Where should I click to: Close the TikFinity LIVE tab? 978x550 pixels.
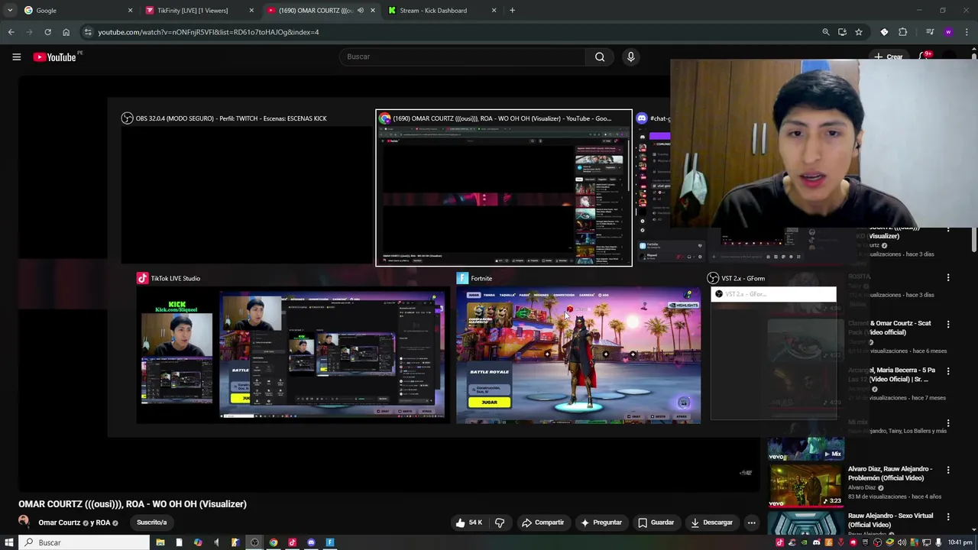click(x=251, y=11)
